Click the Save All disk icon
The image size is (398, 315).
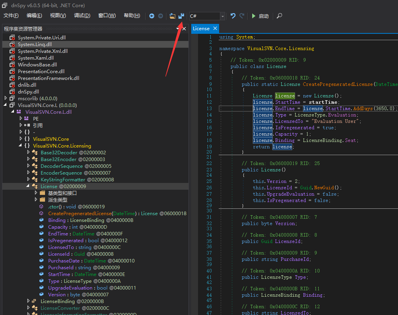181,16
